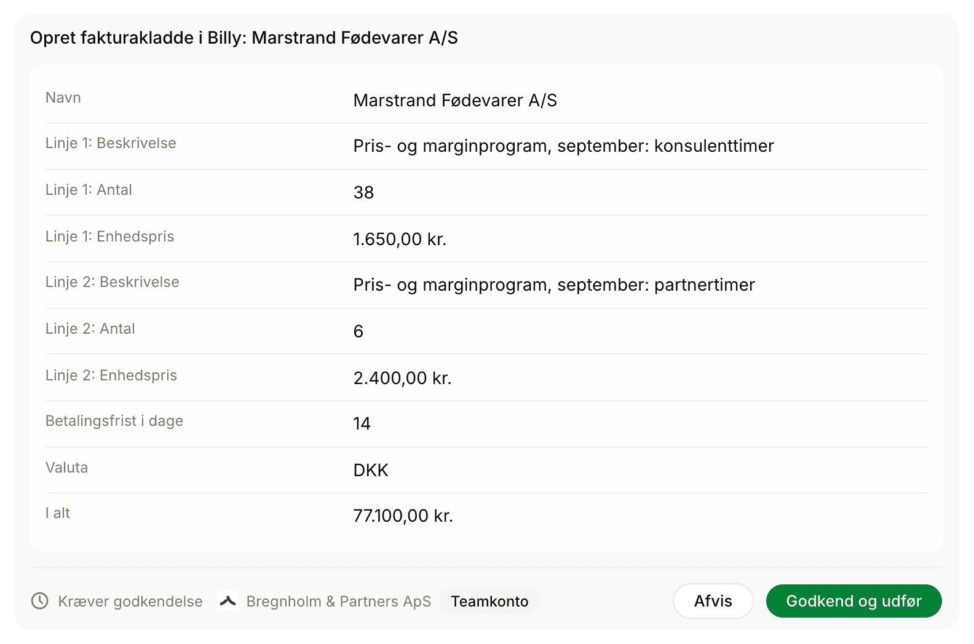Click the clock icon beside Kræver godkendelse

coord(40,601)
